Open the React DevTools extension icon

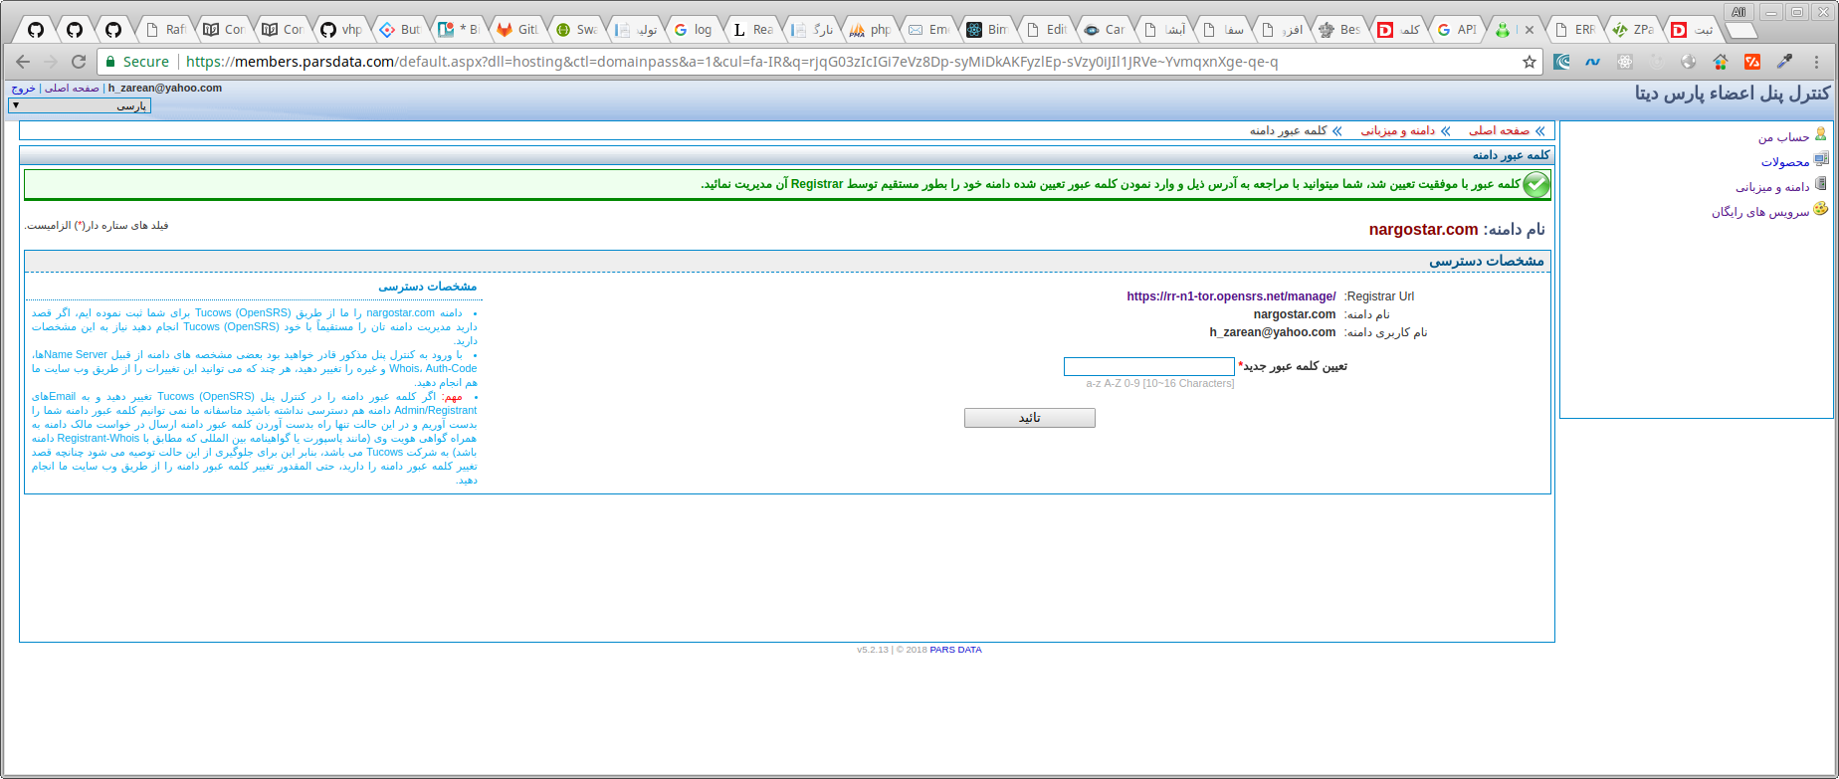coord(1625,62)
